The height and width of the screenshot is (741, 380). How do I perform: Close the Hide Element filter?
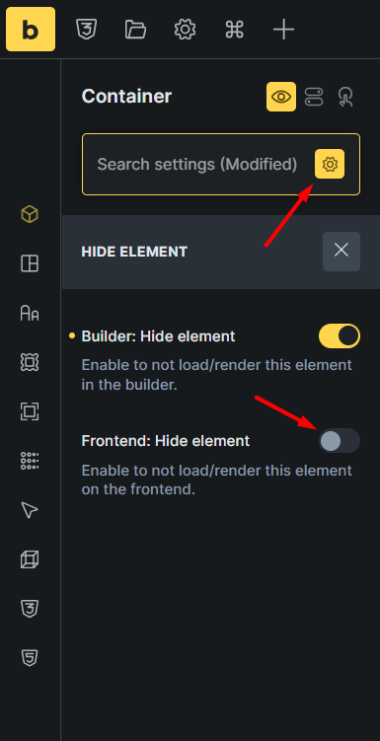pos(342,252)
